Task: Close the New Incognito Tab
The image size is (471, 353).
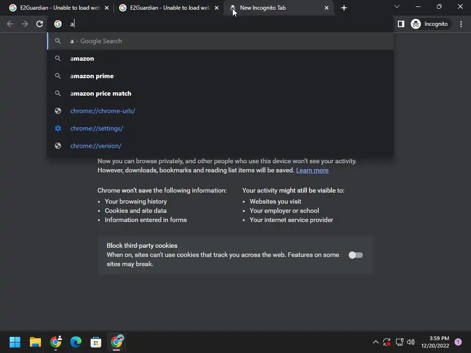Action: tap(327, 8)
